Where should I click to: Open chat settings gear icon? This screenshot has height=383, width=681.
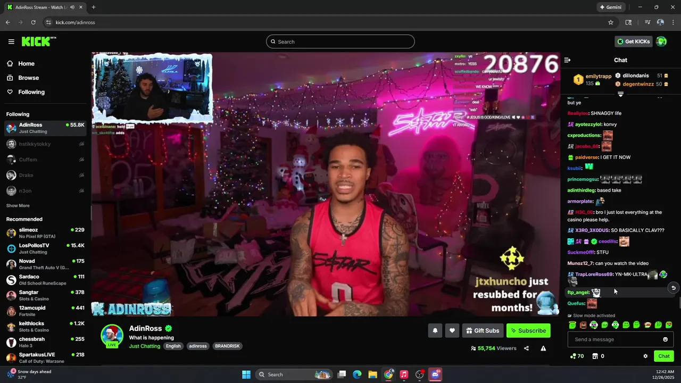(645, 356)
